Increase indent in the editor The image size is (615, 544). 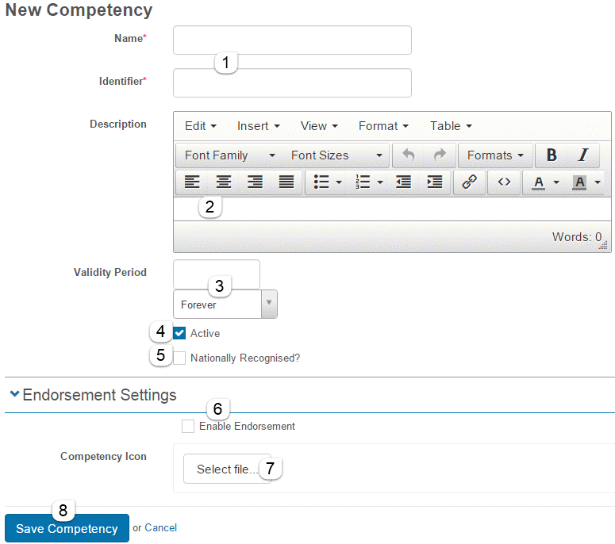pos(434,182)
